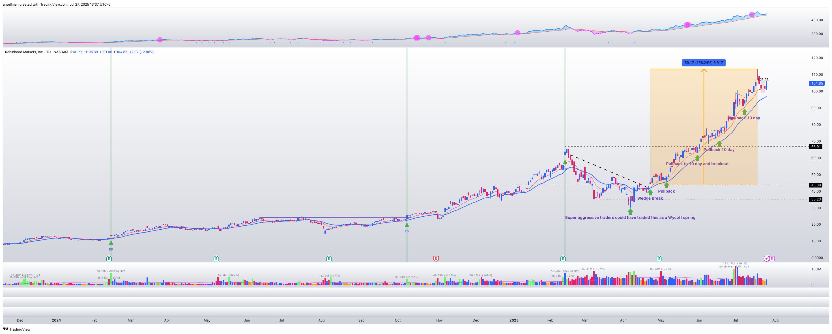Click the green earnings E marker in February 2024
Viewport: 832px width, 334px height.
(109, 258)
